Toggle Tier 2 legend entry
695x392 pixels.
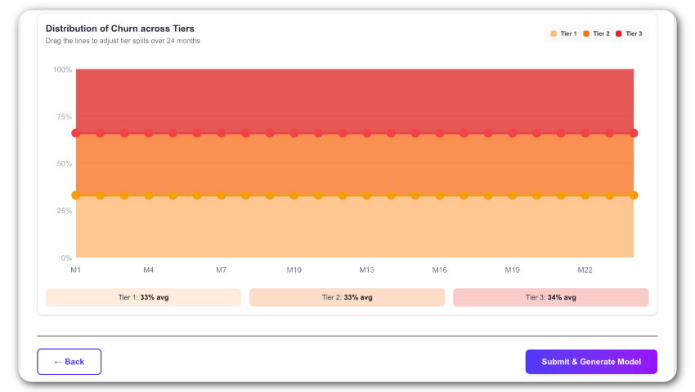pyautogui.click(x=597, y=33)
